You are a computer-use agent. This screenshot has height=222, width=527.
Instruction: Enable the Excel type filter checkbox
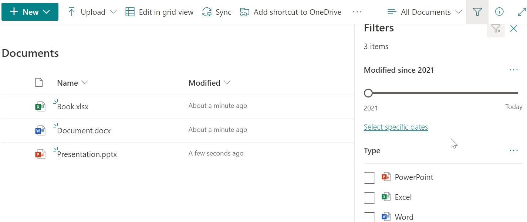point(369,198)
